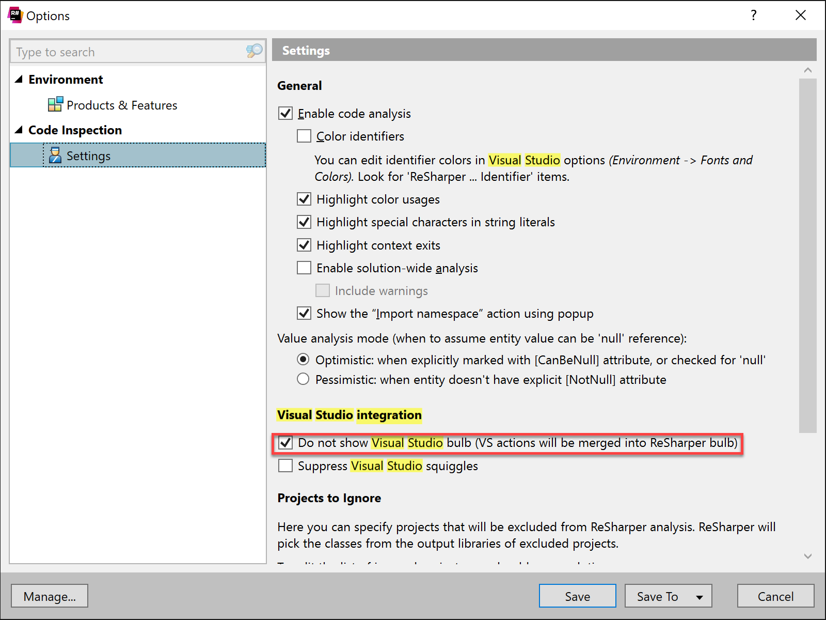The height and width of the screenshot is (620, 826).
Task: Click the Cancel button
Action: click(776, 596)
